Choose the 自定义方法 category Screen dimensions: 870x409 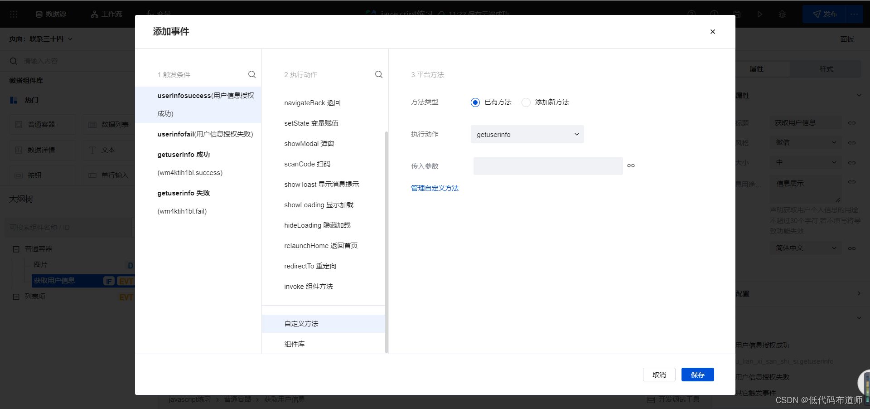pos(301,324)
